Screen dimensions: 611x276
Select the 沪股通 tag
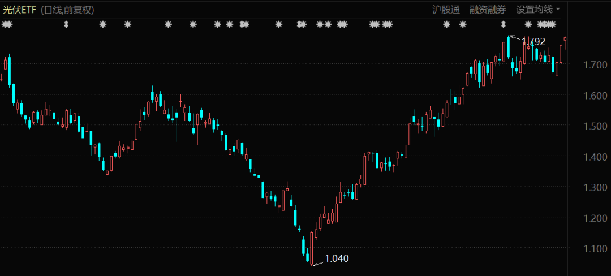(x=446, y=10)
